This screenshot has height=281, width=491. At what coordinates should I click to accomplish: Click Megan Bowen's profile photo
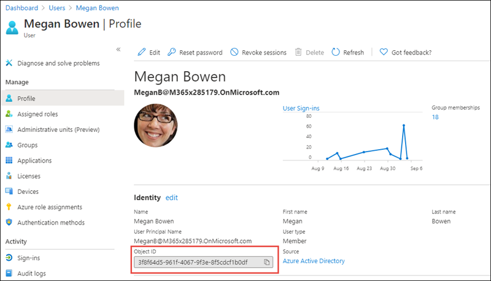(156, 125)
